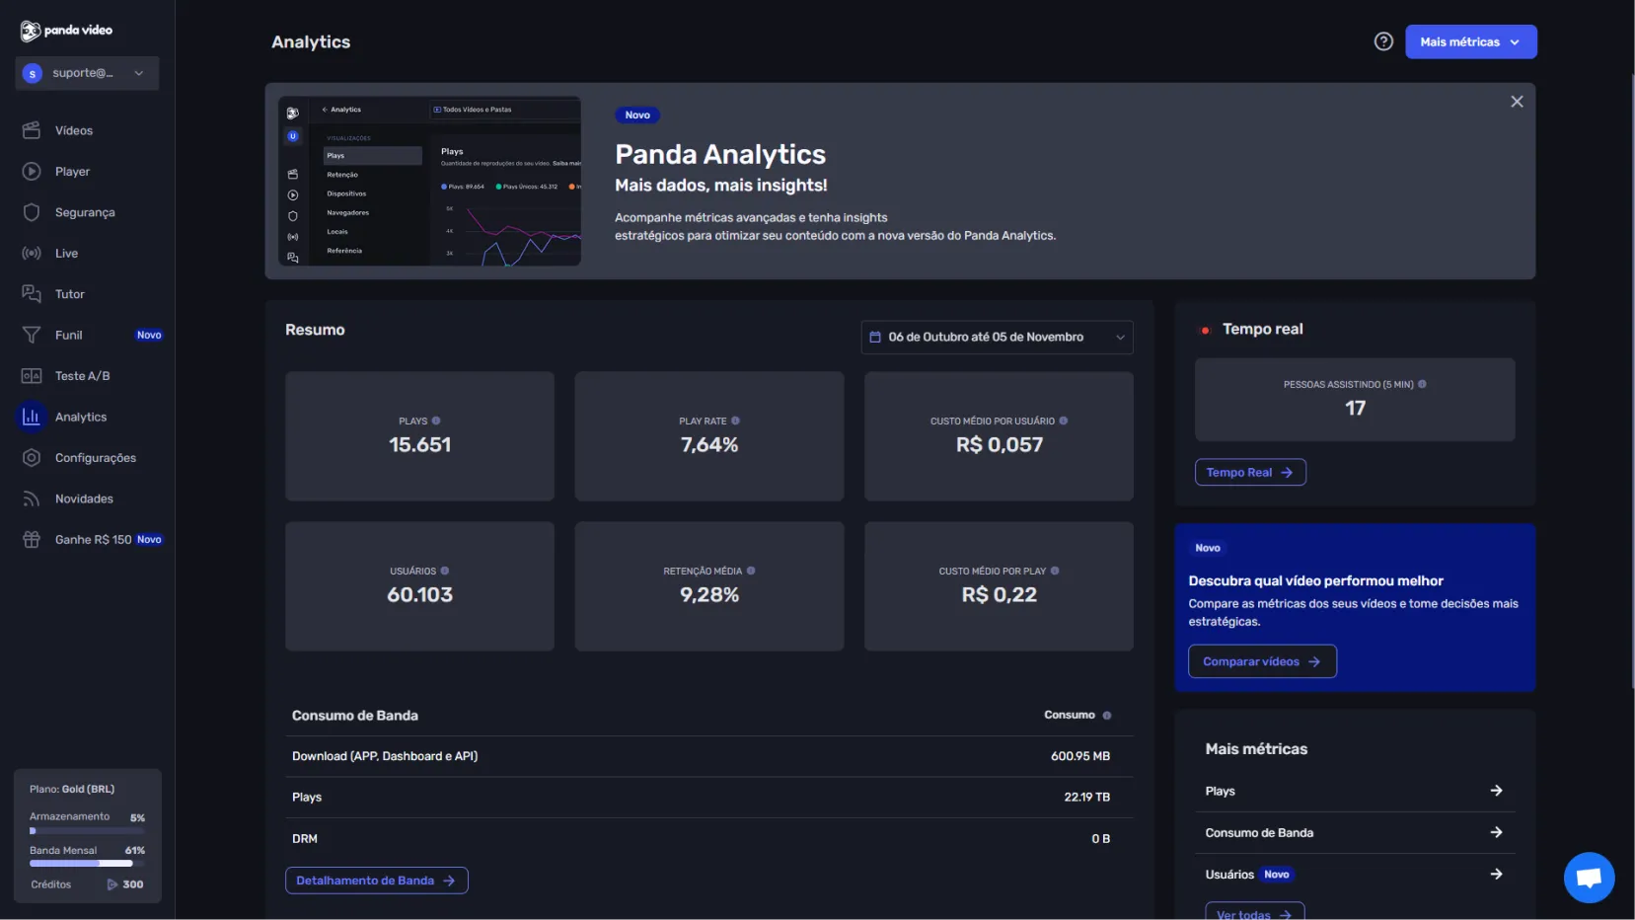Viewport: 1635px width, 920px height.
Task: Open Segurança menu item
Action: (x=85, y=212)
